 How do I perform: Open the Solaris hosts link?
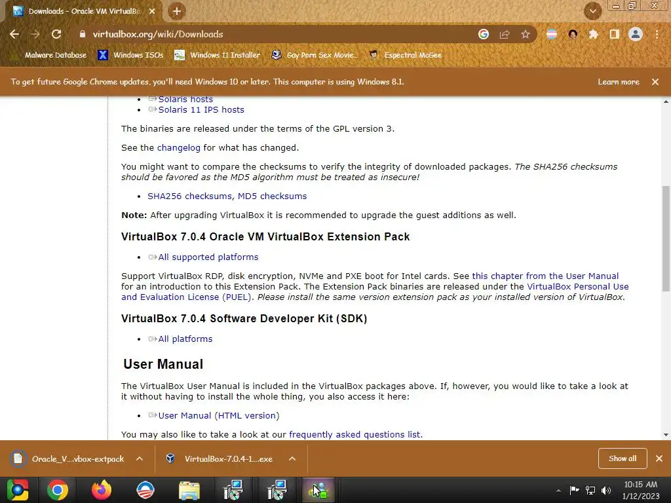coord(185,100)
